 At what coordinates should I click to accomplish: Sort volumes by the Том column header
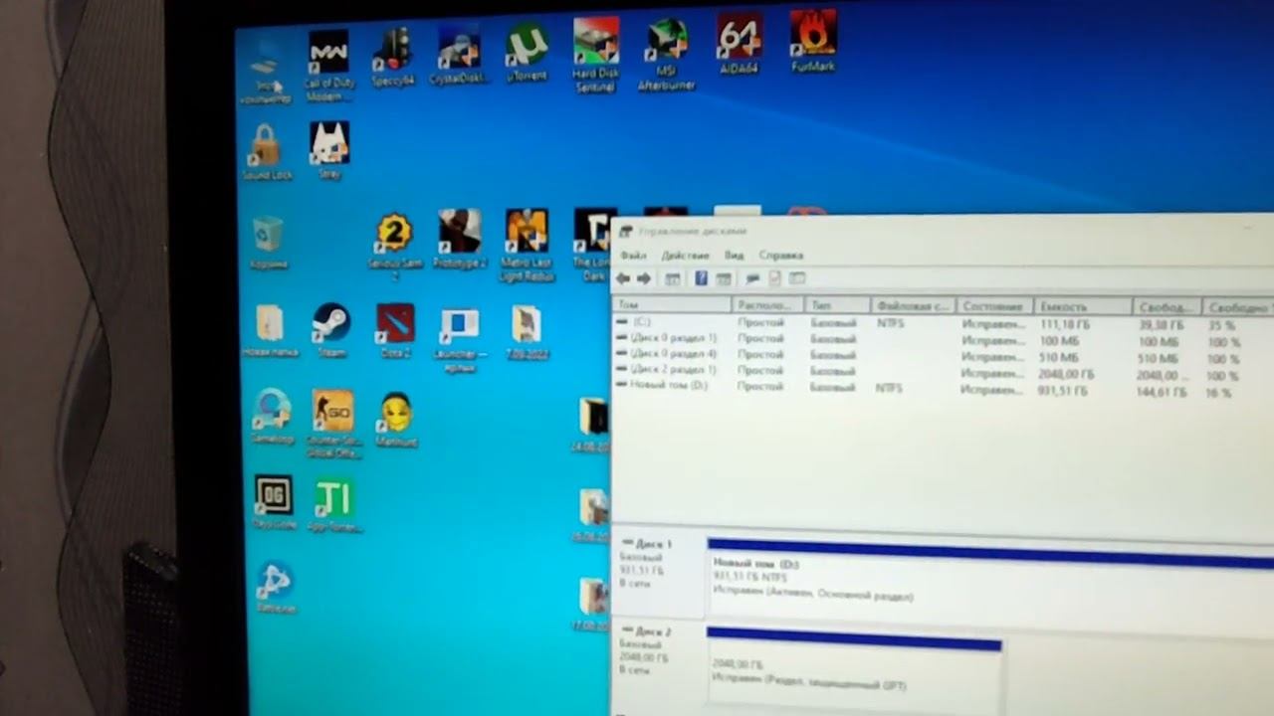[x=672, y=305]
